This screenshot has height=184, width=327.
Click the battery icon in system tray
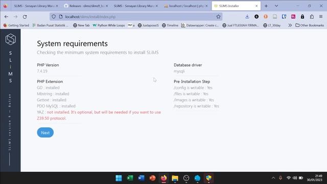click(x=301, y=178)
